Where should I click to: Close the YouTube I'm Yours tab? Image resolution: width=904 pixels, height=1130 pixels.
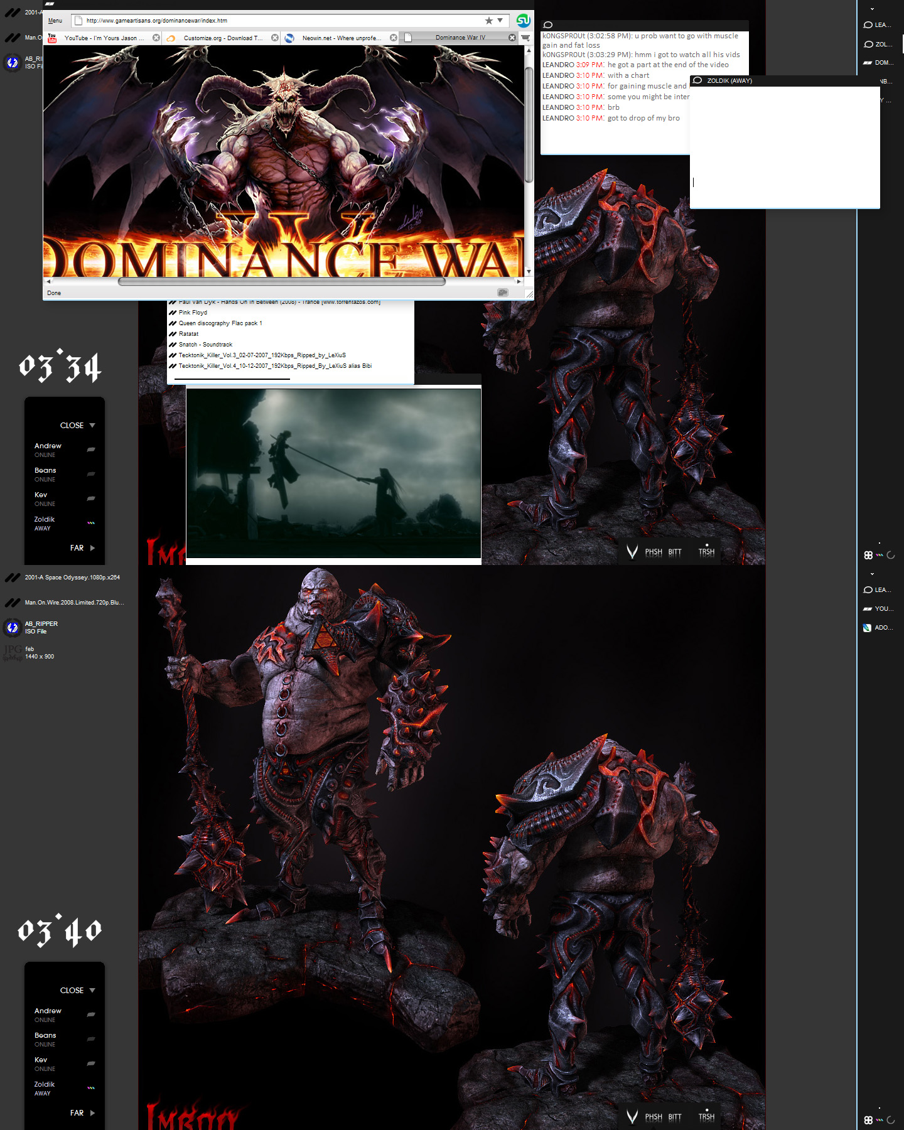click(156, 38)
